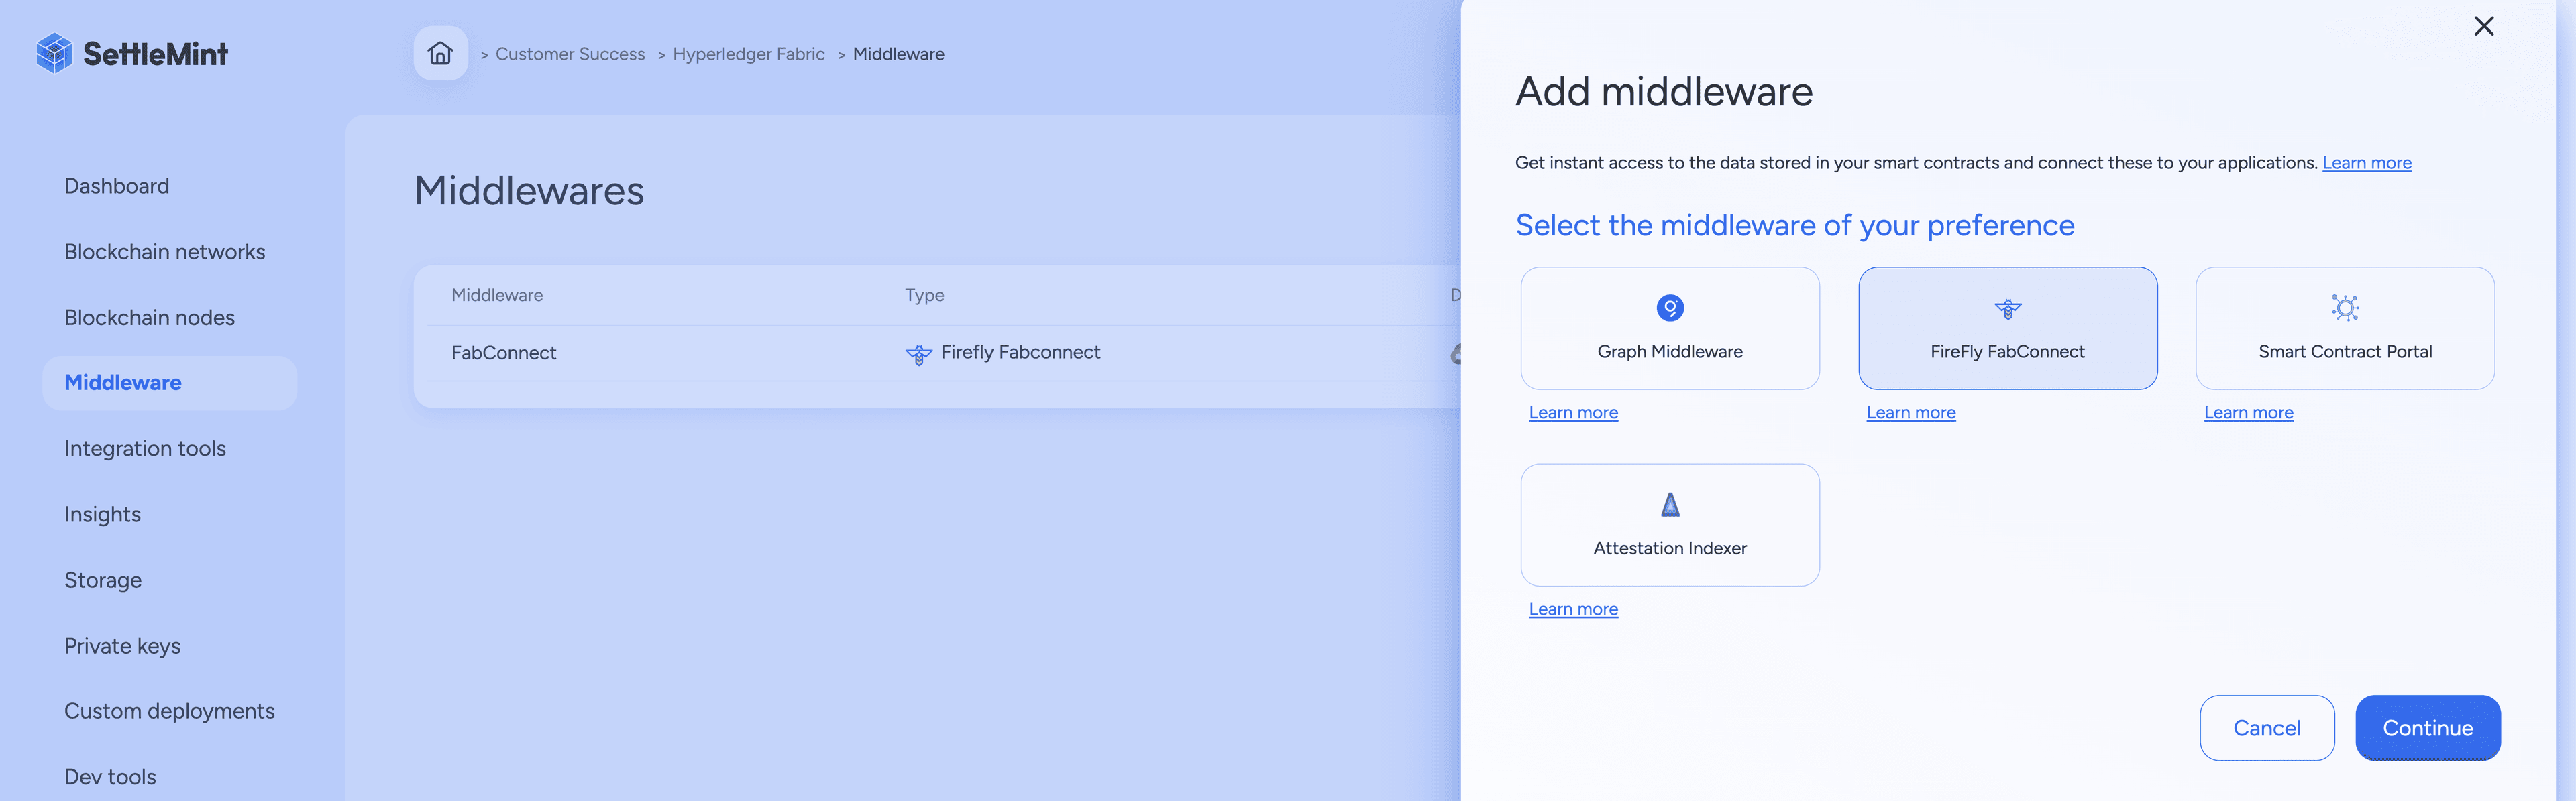This screenshot has width=2576, height=801.
Task: Open Dashboard in sidebar
Action: (x=117, y=186)
